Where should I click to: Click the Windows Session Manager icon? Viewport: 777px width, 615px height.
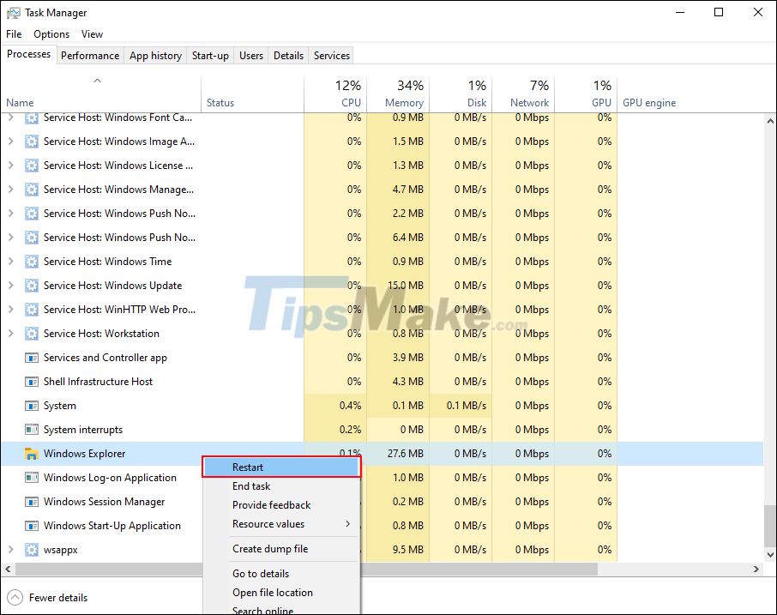point(31,501)
